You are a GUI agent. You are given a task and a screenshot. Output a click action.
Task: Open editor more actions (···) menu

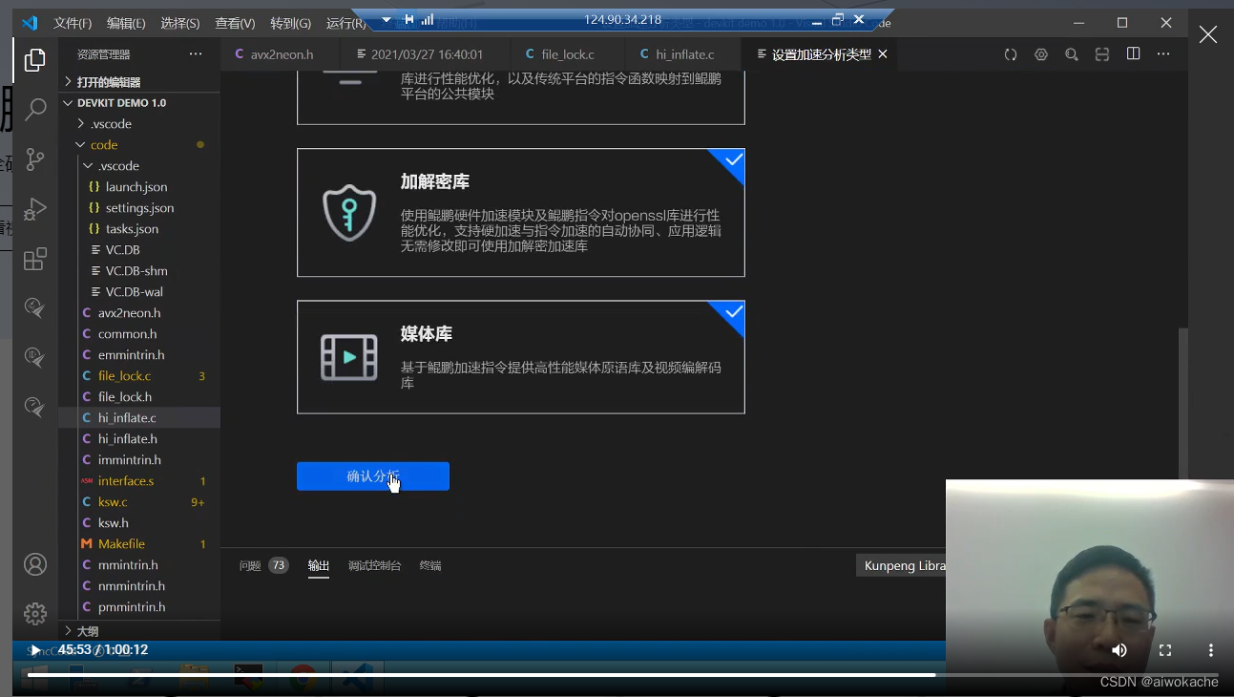(1163, 54)
